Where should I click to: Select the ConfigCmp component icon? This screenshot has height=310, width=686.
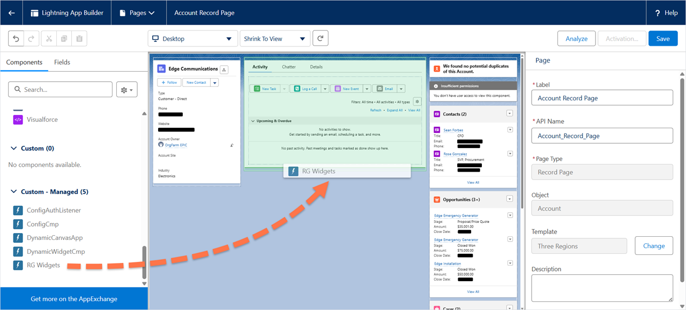pos(18,224)
